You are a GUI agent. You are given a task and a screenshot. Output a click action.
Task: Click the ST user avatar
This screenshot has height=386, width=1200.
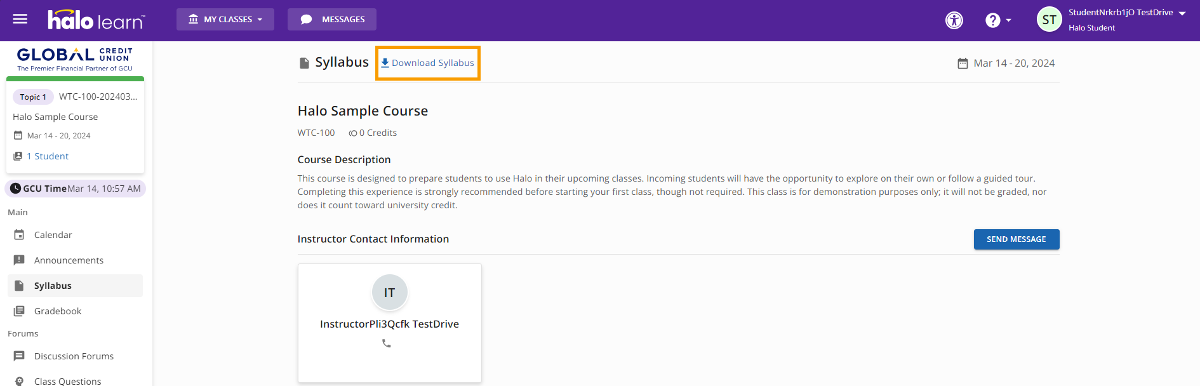point(1049,20)
